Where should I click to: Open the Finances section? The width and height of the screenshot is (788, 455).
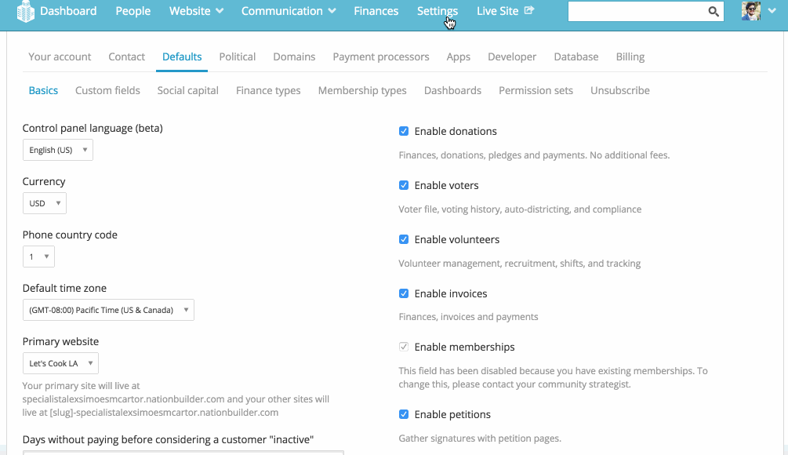(376, 11)
